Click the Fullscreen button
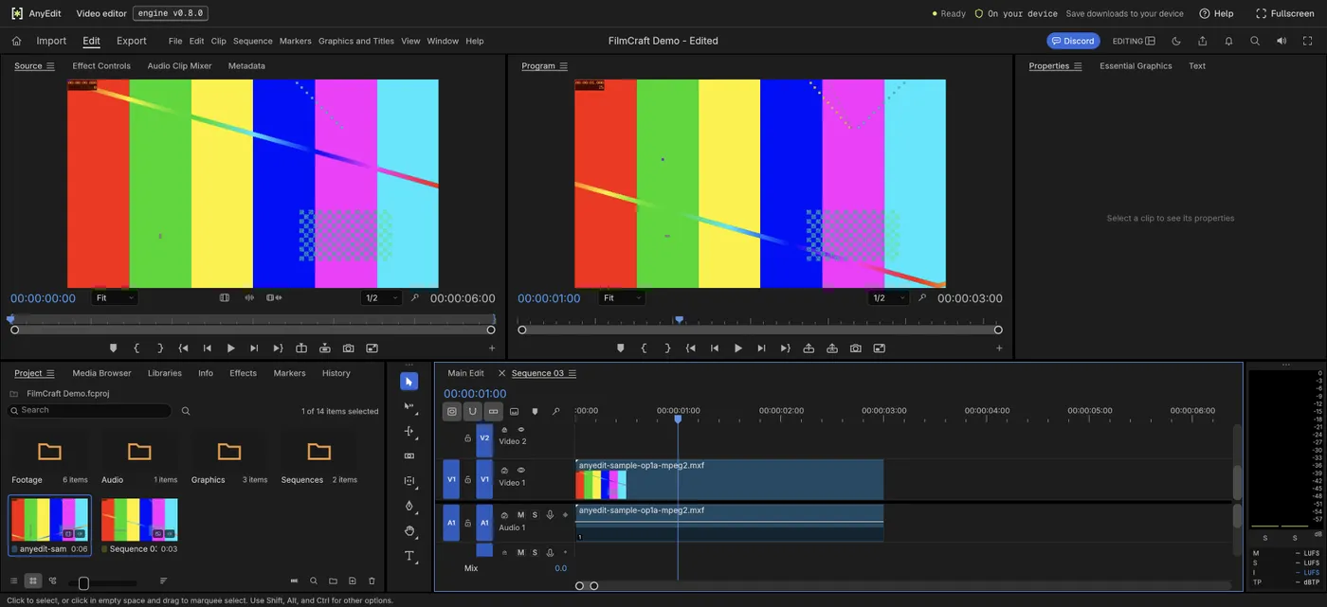 pyautogui.click(x=1284, y=13)
